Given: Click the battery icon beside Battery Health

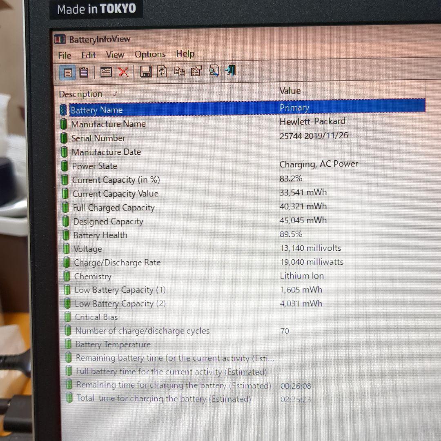Looking at the screenshot, I should pyautogui.click(x=66, y=235).
